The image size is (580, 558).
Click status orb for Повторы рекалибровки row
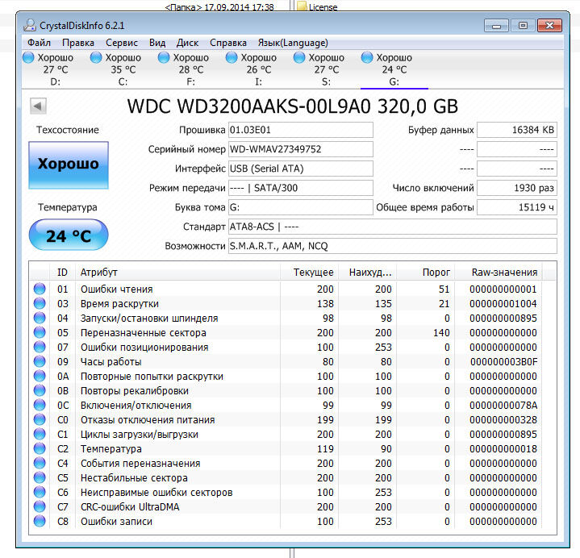(x=40, y=390)
